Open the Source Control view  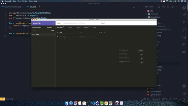coord(184,22)
